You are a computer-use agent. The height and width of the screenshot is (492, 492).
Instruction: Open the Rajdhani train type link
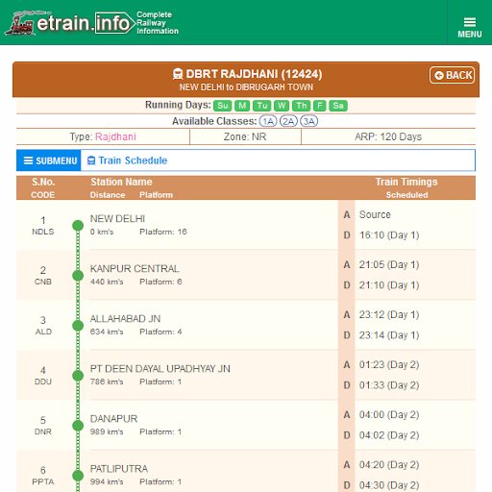pos(115,136)
